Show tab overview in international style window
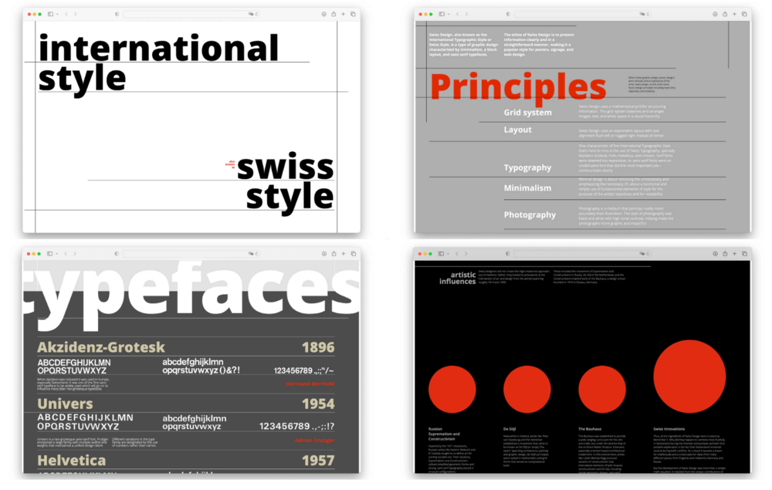The image size is (772, 490). pos(353,14)
